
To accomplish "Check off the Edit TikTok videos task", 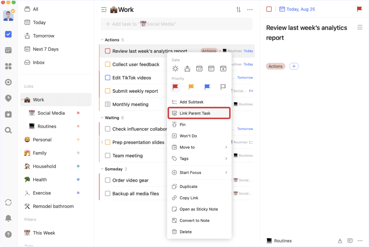I will click(108, 77).
